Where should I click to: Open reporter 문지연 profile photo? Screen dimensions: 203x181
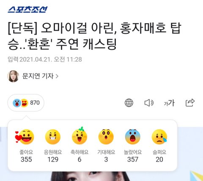[x=13, y=76]
